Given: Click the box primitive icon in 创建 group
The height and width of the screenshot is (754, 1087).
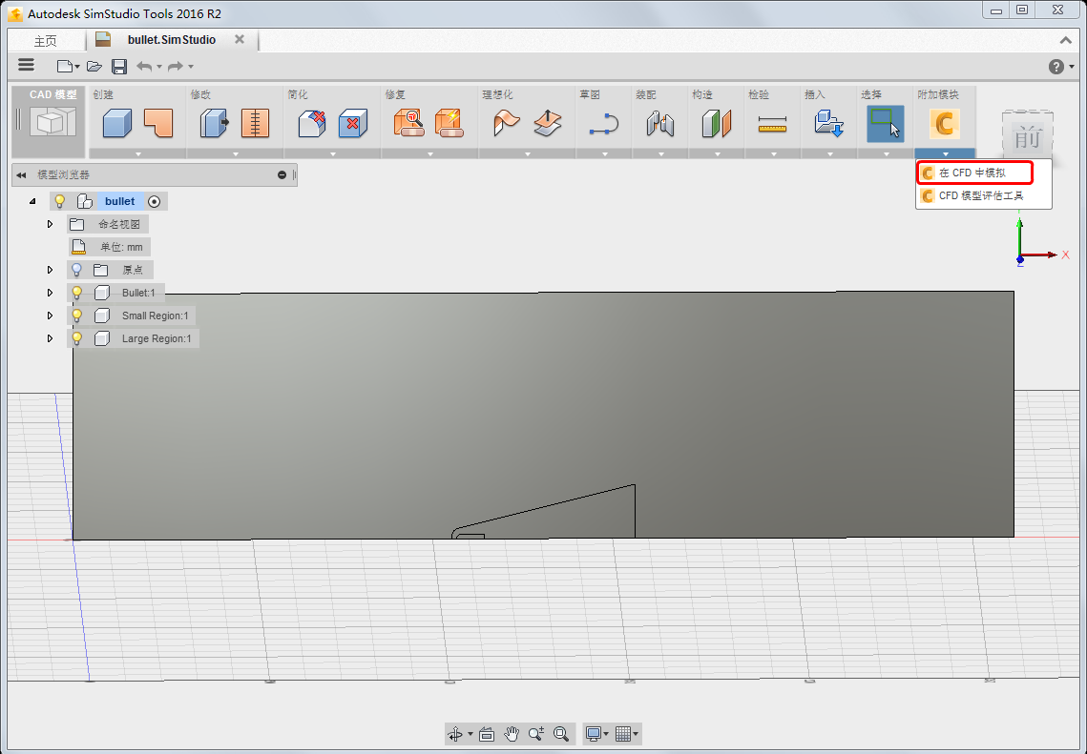Looking at the screenshot, I should (116, 123).
